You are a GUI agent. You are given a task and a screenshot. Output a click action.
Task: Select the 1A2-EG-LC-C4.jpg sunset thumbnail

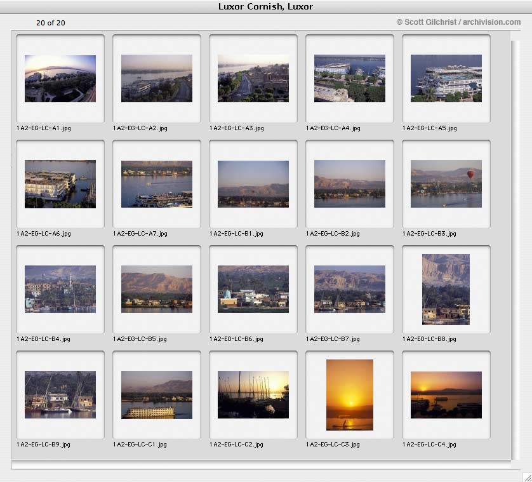446,395
